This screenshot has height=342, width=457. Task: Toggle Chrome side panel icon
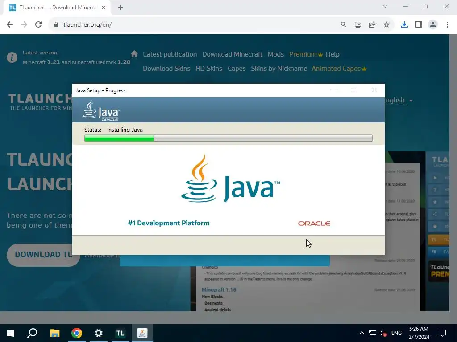(x=419, y=25)
